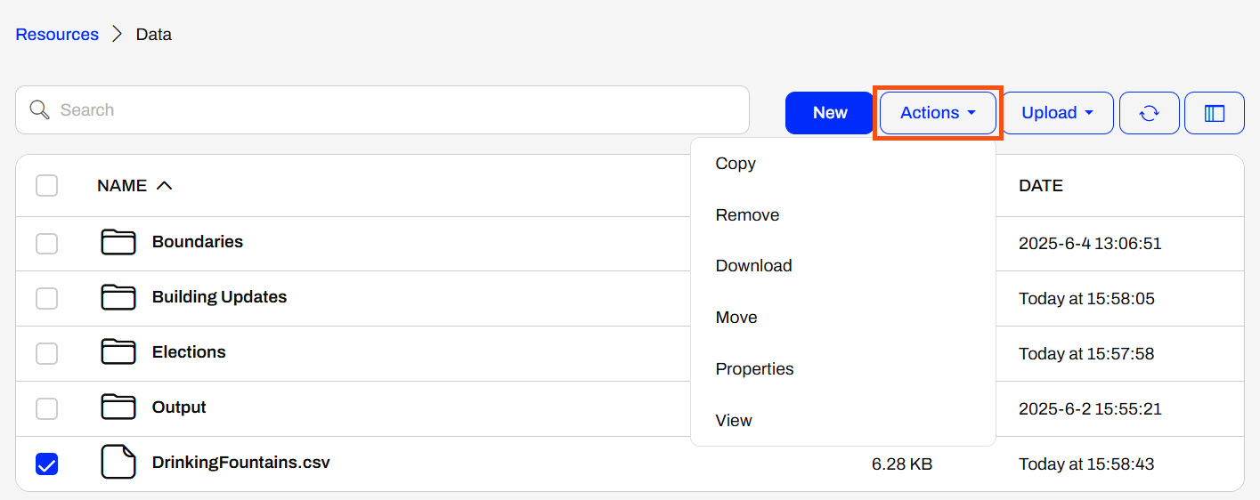Collapse the Actions dropdown
The width and height of the screenshot is (1260, 500).
[x=938, y=113]
